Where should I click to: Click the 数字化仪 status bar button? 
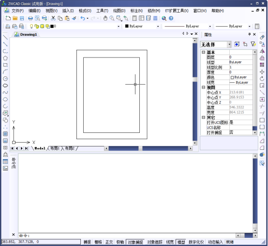coord(196,242)
